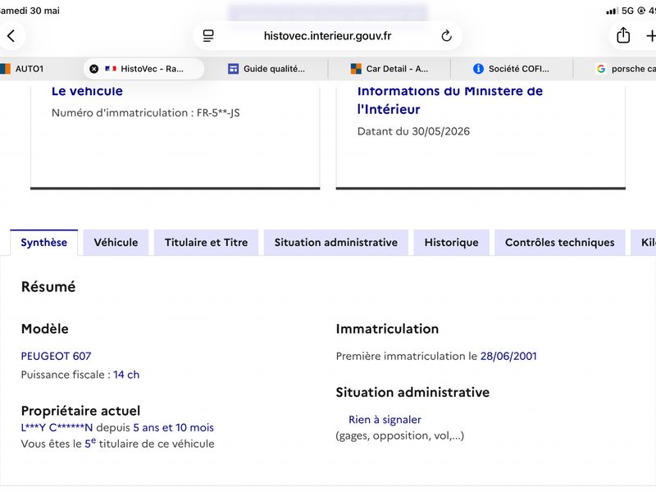Open the Contrôles techniques tab

coord(560,243)
